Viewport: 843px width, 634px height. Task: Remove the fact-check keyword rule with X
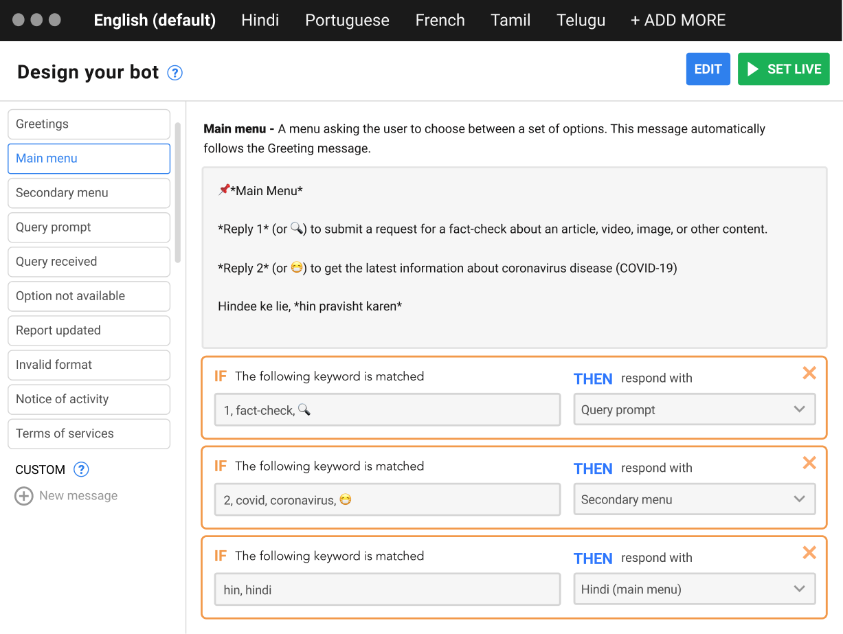[809, 373]
